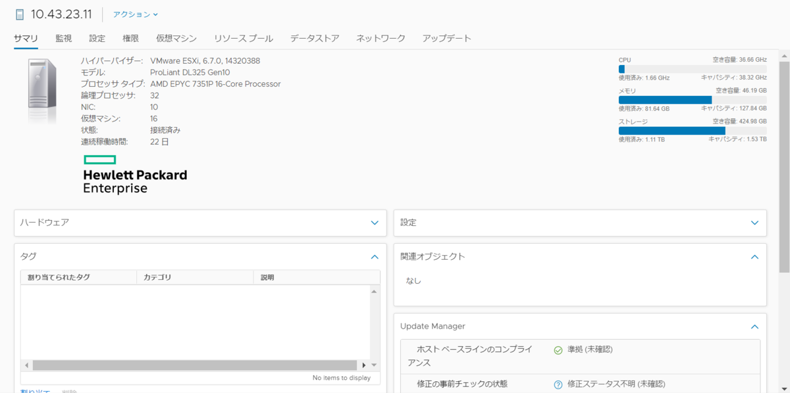Open the ネットワーク tab

coord(381,38)
